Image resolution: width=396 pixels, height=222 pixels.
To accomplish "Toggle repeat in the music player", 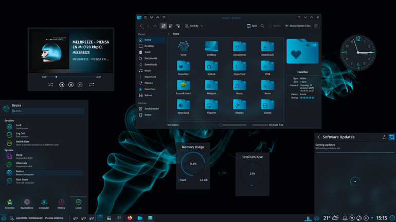I will [x=92, y=85].
